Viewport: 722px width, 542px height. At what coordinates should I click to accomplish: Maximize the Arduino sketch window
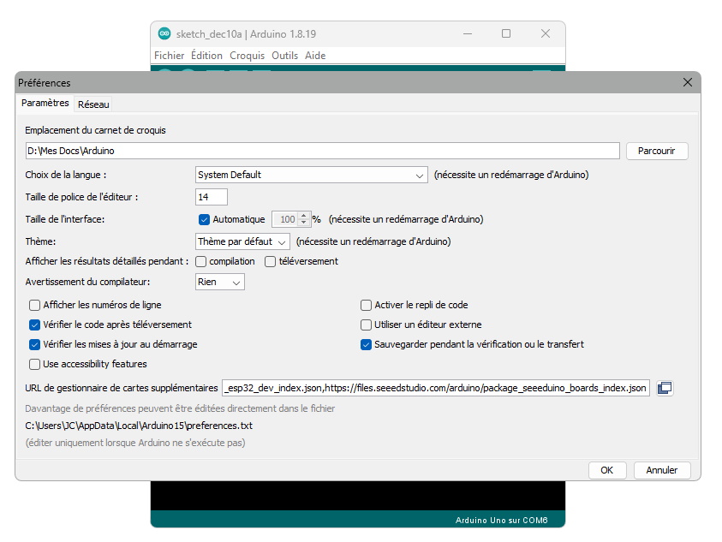(506, 33)
